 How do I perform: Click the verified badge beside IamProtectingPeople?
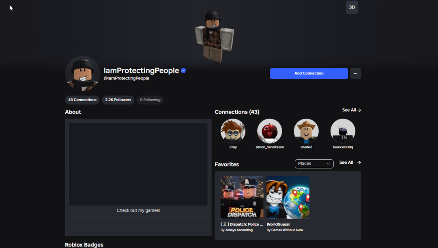click(x=183, y=71)
